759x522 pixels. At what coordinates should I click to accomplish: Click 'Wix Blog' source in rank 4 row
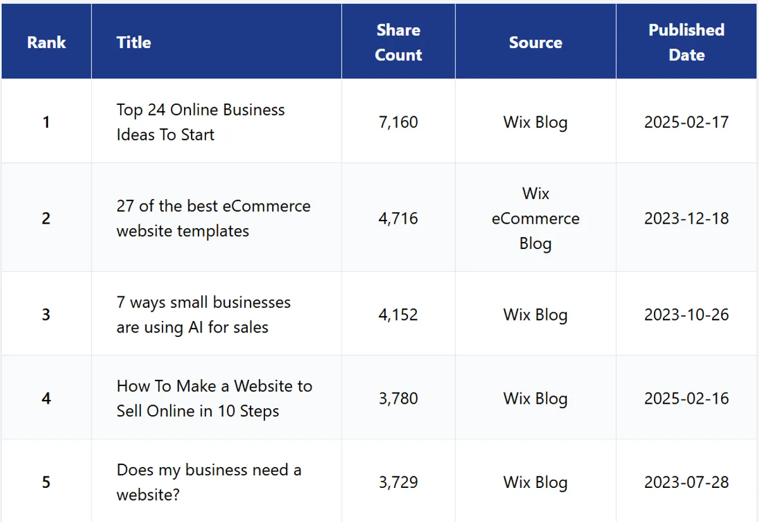coord(535,399)
